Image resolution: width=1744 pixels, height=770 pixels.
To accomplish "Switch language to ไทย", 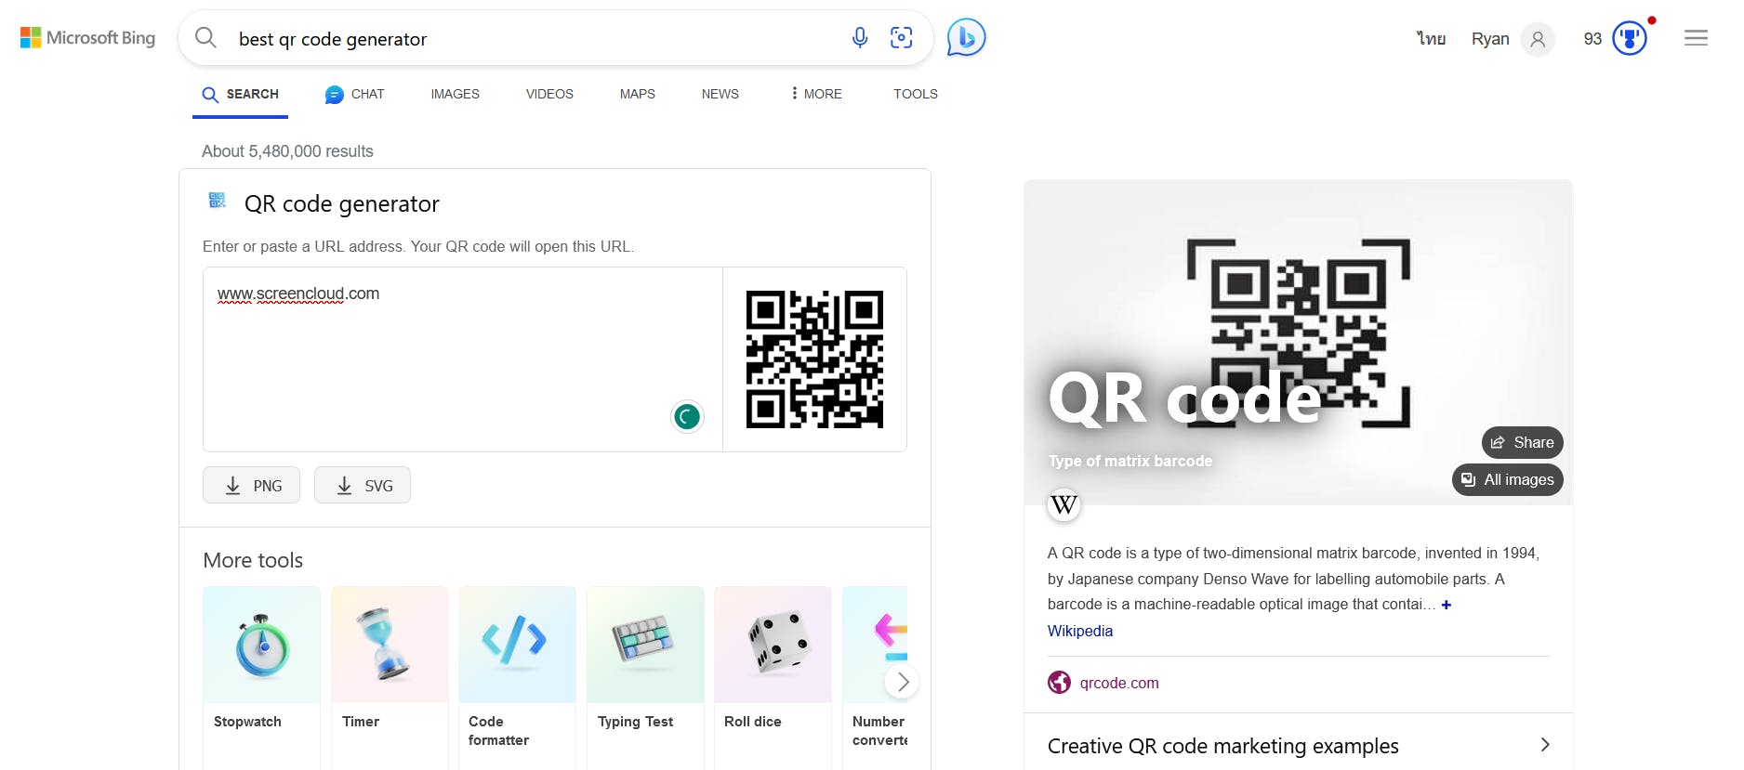I will click(x=1431, y=38).
